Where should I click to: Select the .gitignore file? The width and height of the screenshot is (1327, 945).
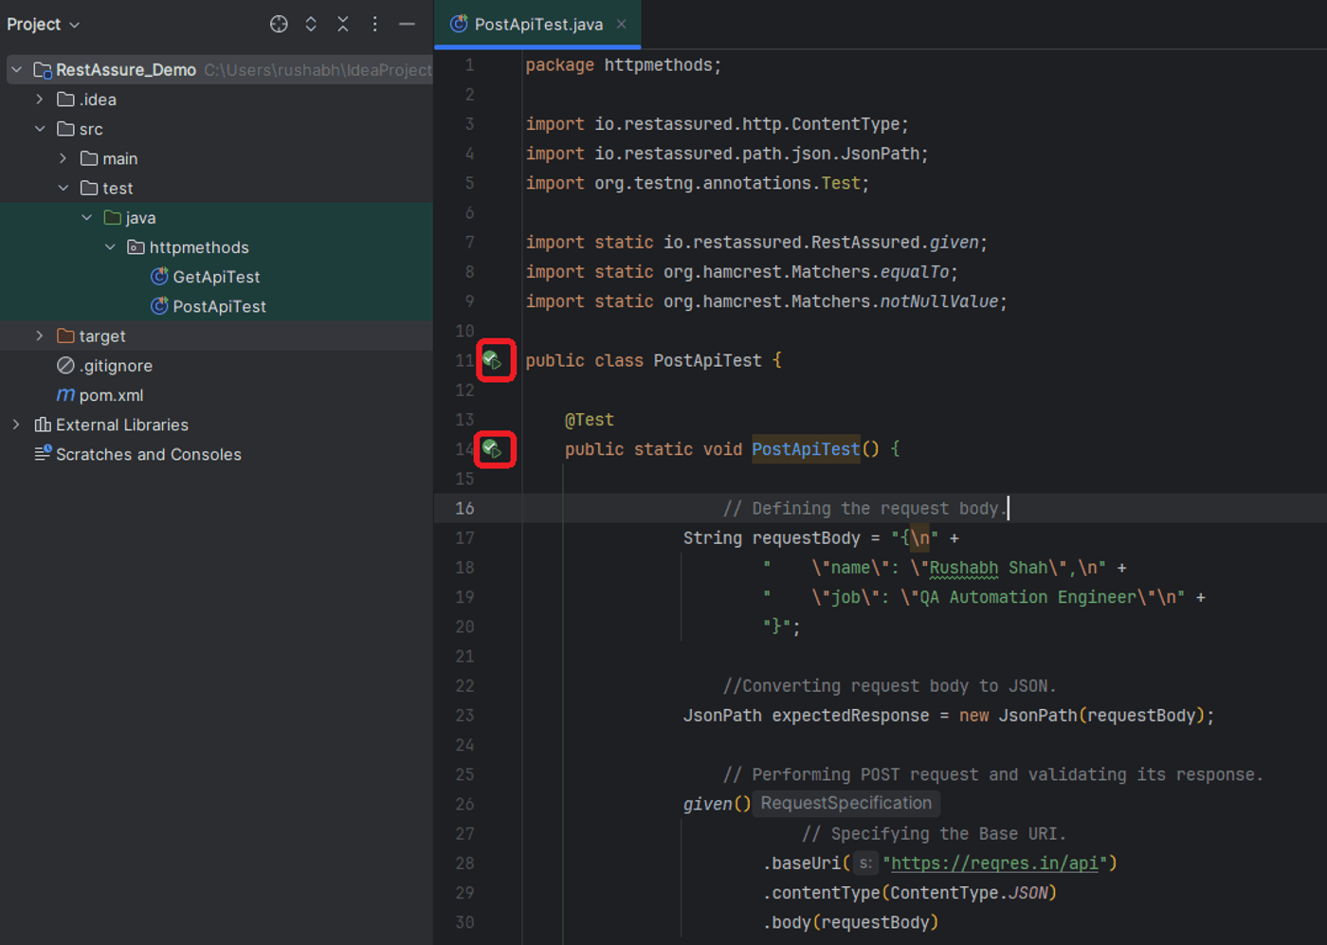point(116,366)
